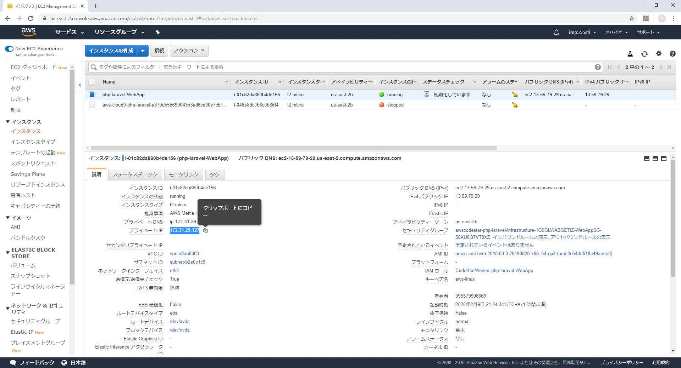Image resolution: width=681 pixels, height=368 pixels.
Task: Open the notifications bell icon
Action: pyautogui.click(x=557, y=32)
